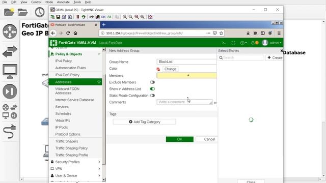Toggle full-screen mode in TightVNC toolbar
Viewport: 326px width, 183px height.
150,17
